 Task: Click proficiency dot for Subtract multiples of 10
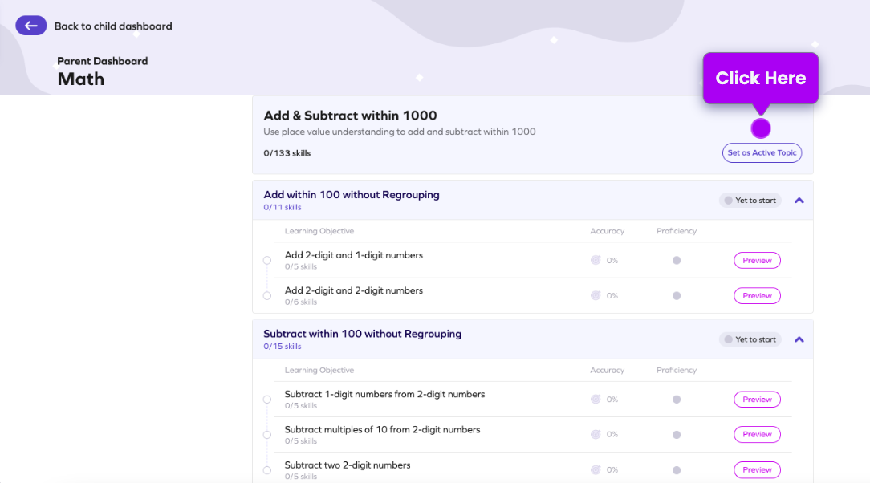(677, 434)
